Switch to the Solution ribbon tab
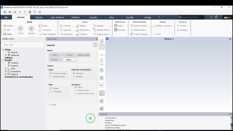The width and height of the screenshot is (233, 131). coord(75,17)
